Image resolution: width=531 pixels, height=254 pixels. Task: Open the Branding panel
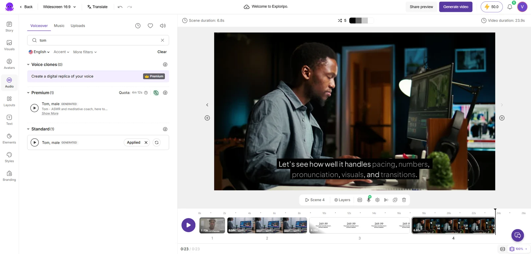[x=9, y=176]
